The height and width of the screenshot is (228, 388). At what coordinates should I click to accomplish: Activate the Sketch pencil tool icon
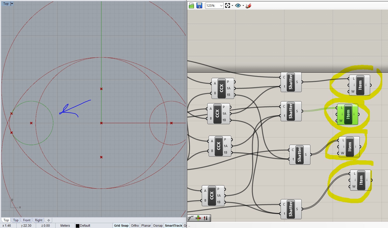[249, 6]
